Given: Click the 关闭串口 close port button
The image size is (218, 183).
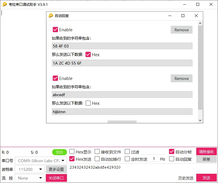Looking at the screenshot, I should pos(56,178).
